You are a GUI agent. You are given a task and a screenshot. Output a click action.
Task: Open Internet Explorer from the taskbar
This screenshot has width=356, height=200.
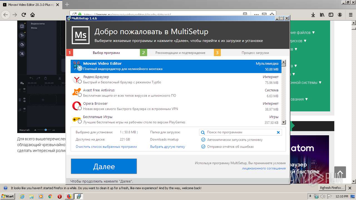[x=22, y=196]
